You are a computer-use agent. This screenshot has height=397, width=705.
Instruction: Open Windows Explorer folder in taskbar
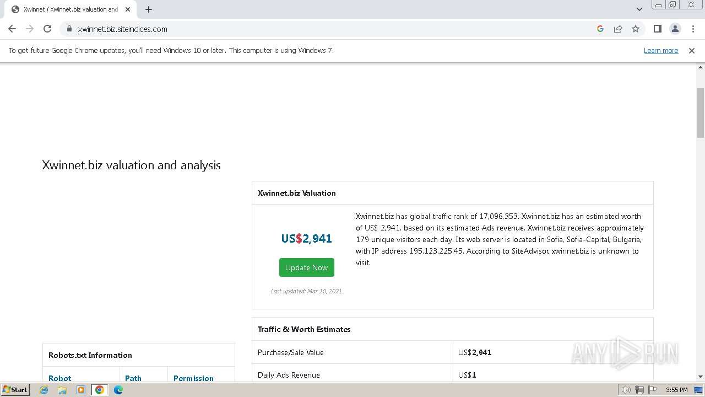(x=62, y=390)
